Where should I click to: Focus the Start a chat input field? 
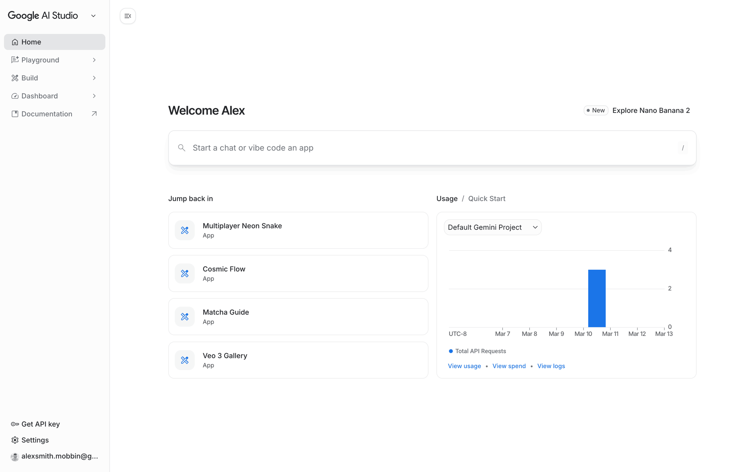pyautogui.click(x=432, y=148)
